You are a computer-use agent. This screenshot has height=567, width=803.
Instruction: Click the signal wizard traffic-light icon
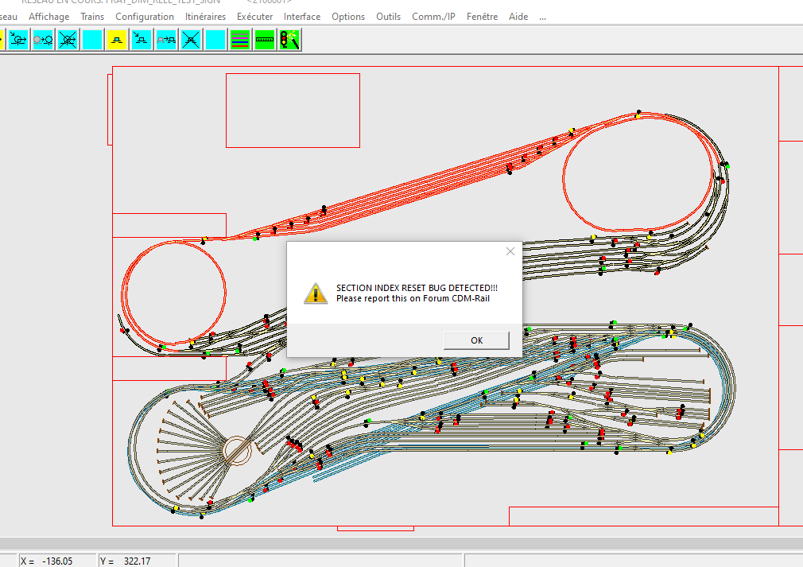tap(289, 40)
